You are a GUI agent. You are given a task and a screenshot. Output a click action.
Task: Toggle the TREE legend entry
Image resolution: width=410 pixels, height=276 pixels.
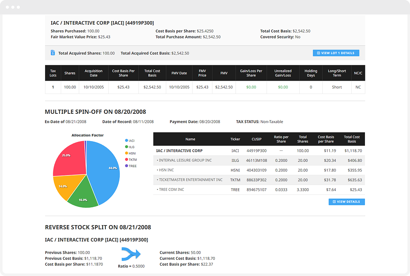click(131, 166)
